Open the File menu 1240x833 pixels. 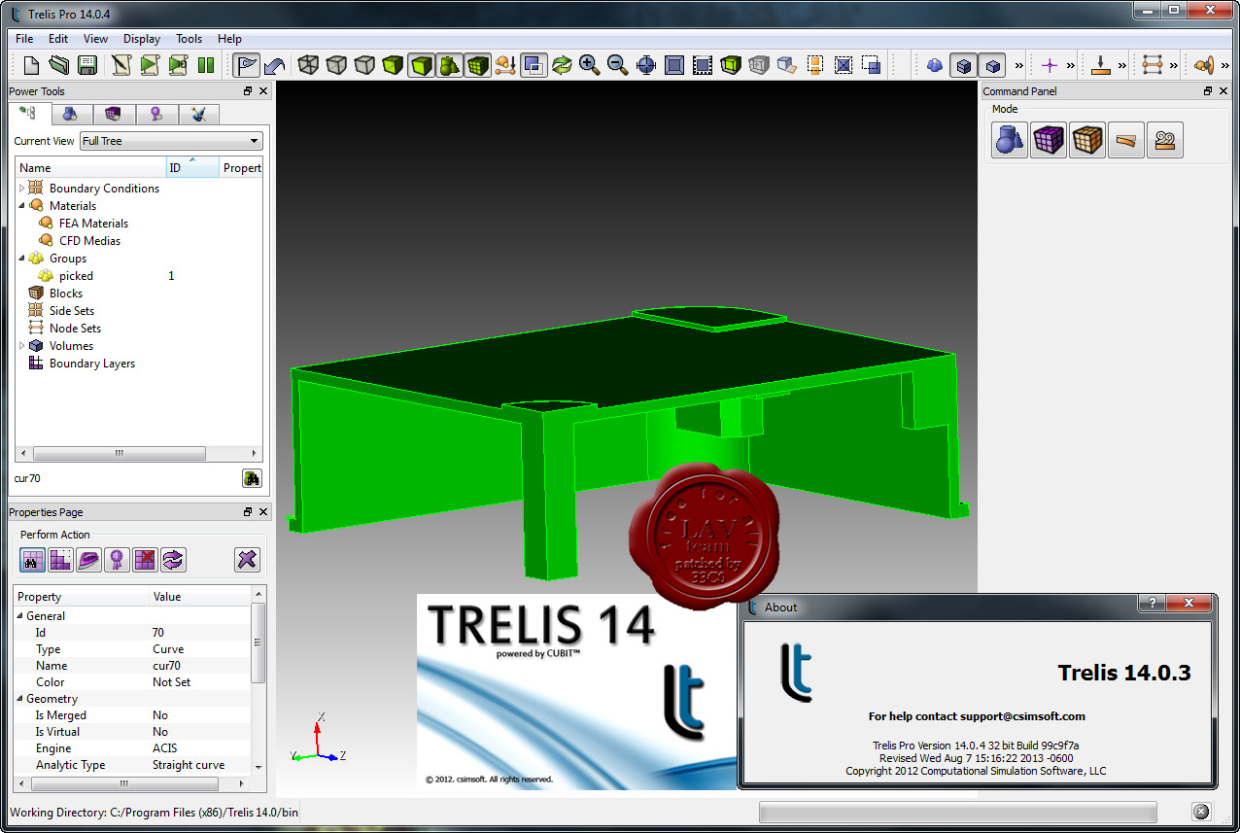[24, 39]
